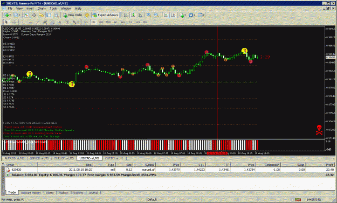Switch to MN timeframe
The image size is (337, 203).
point(145,22)
